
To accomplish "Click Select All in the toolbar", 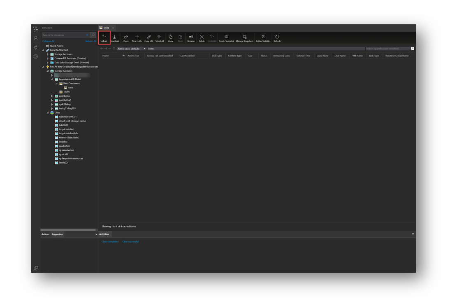I will (160, 38).
